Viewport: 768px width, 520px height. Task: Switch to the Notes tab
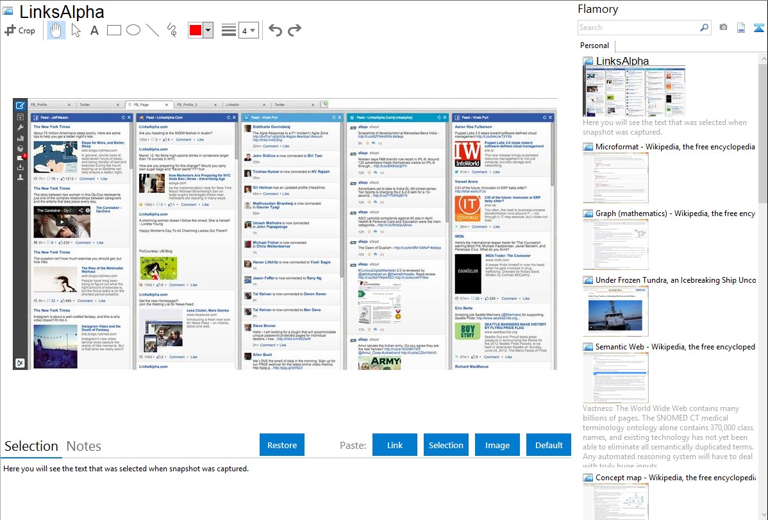click(x=84, y=446)
